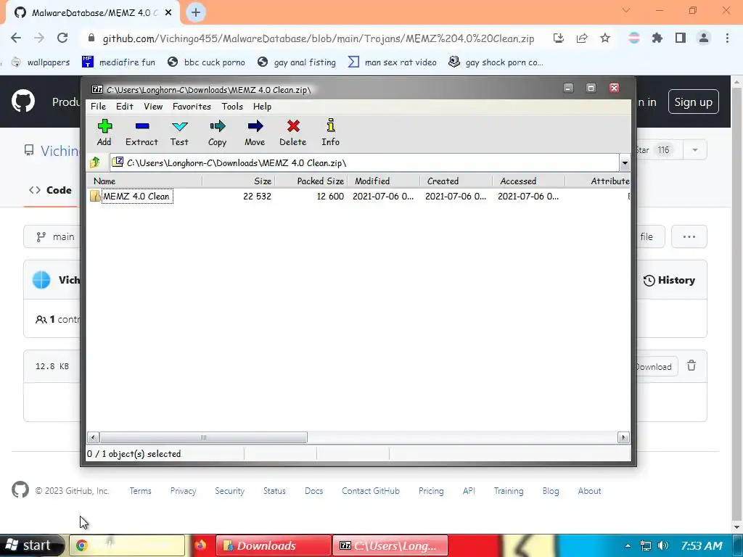Expand the 7-Zip address path dropdown
The image size is (743, 557).
(625, 163)
